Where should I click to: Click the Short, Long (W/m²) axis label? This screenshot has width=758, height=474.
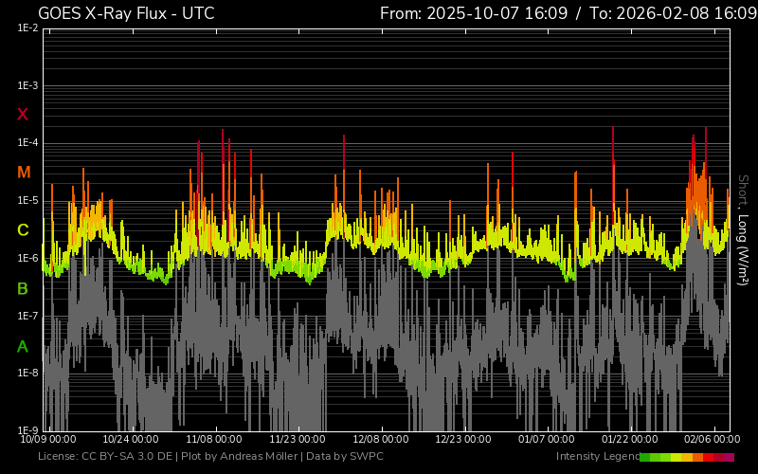[744, 228]
